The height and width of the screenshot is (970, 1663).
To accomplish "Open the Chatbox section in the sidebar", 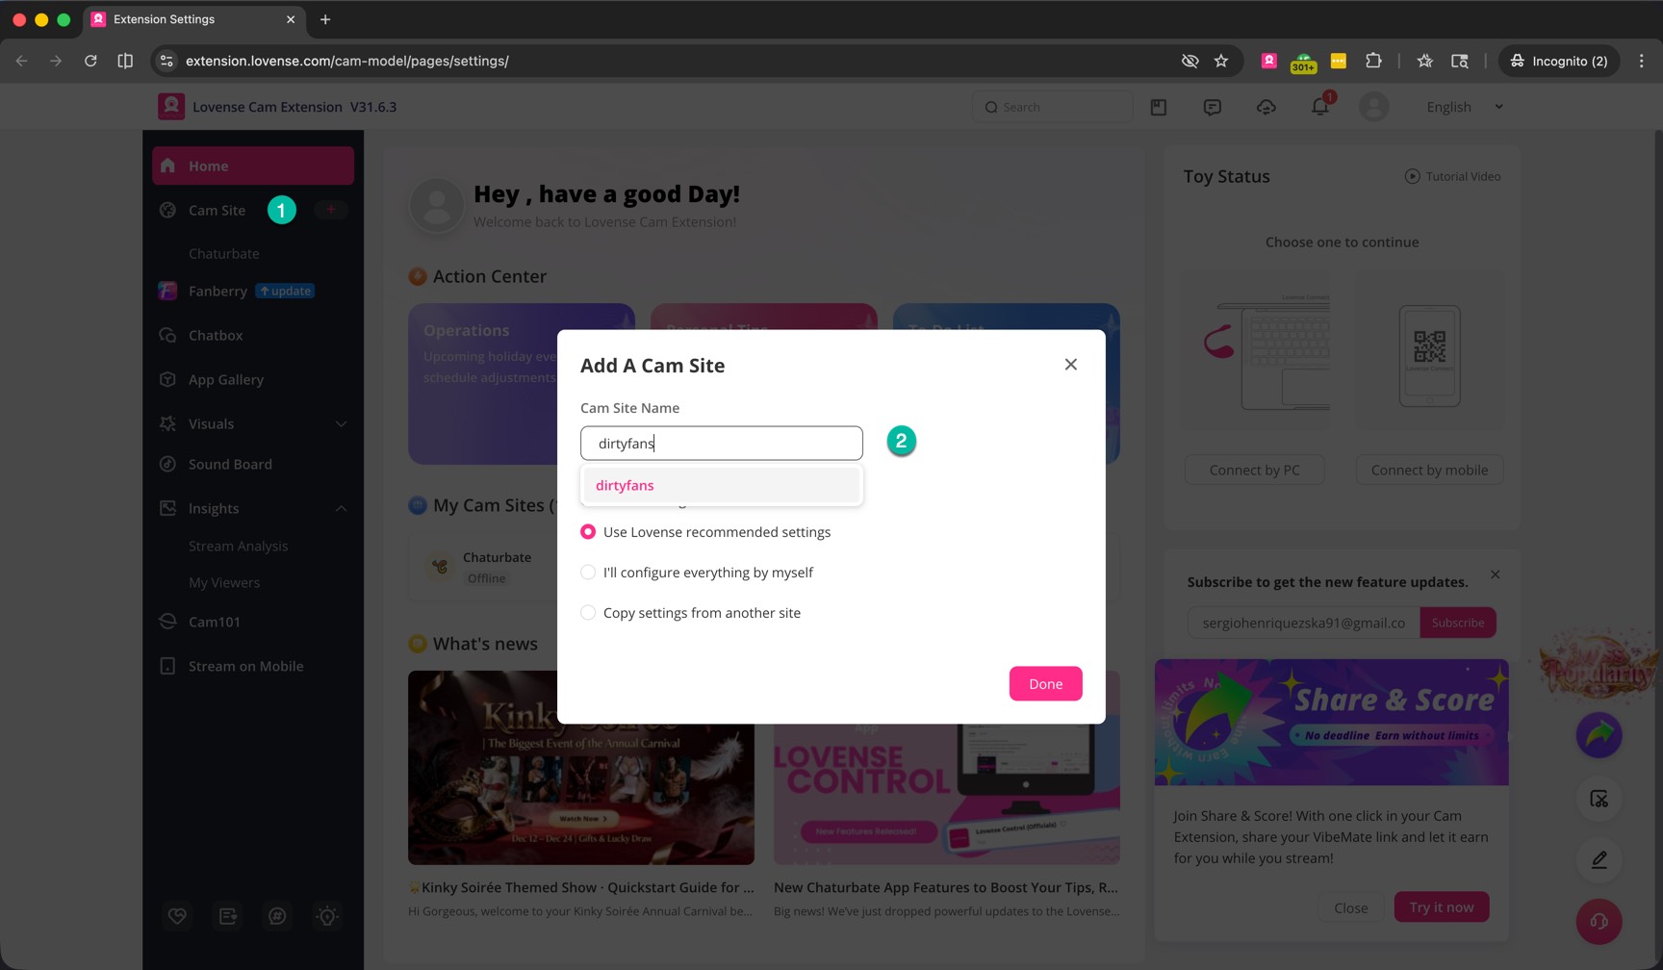I will (x=216, y=335).
